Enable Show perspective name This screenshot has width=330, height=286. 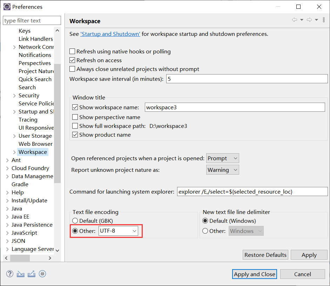tap(75, 117)
